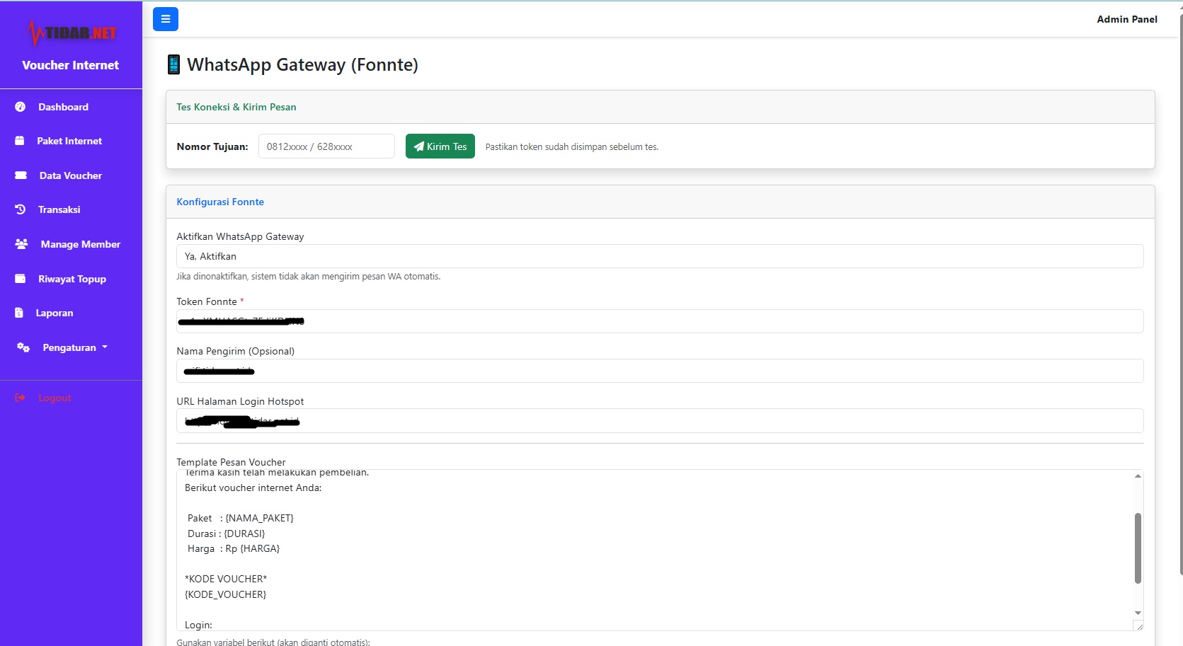
Task: Click the Laporan document icon
Action: [x=19, y=313]
